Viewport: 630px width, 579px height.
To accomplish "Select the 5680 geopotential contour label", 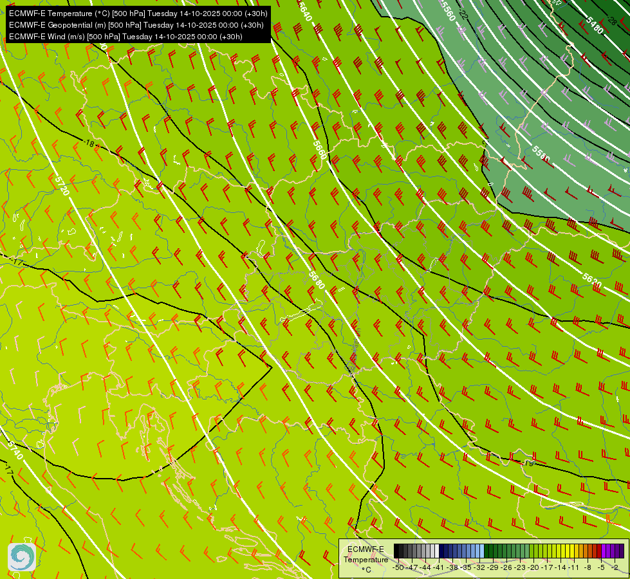I will [317, 280].
